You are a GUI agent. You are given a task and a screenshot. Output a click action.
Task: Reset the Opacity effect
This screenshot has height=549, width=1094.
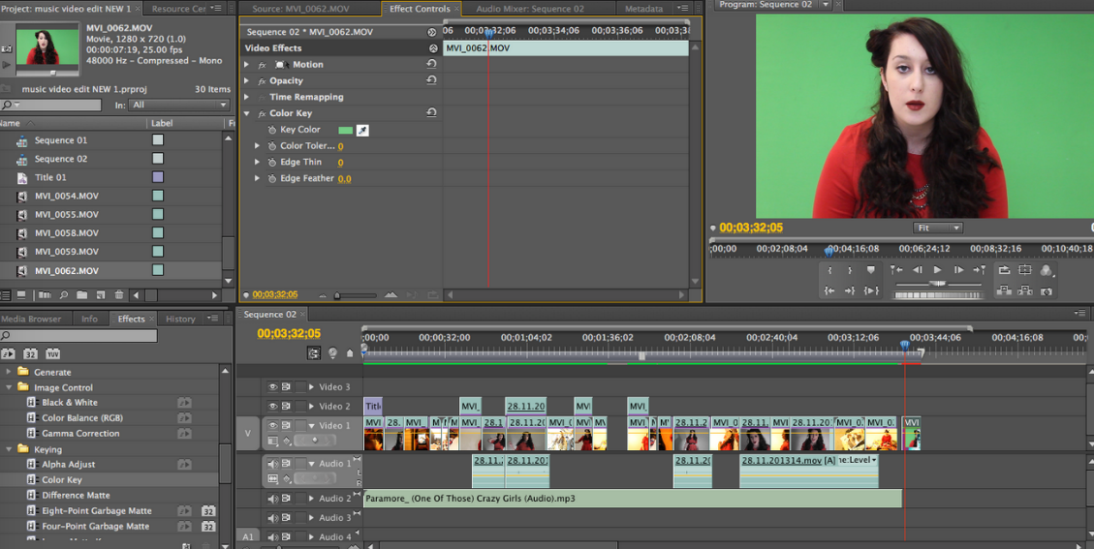click(x=431, y=79)
